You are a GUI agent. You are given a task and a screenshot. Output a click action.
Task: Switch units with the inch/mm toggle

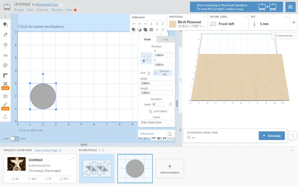pyautogui.click(x=15, y=139)
